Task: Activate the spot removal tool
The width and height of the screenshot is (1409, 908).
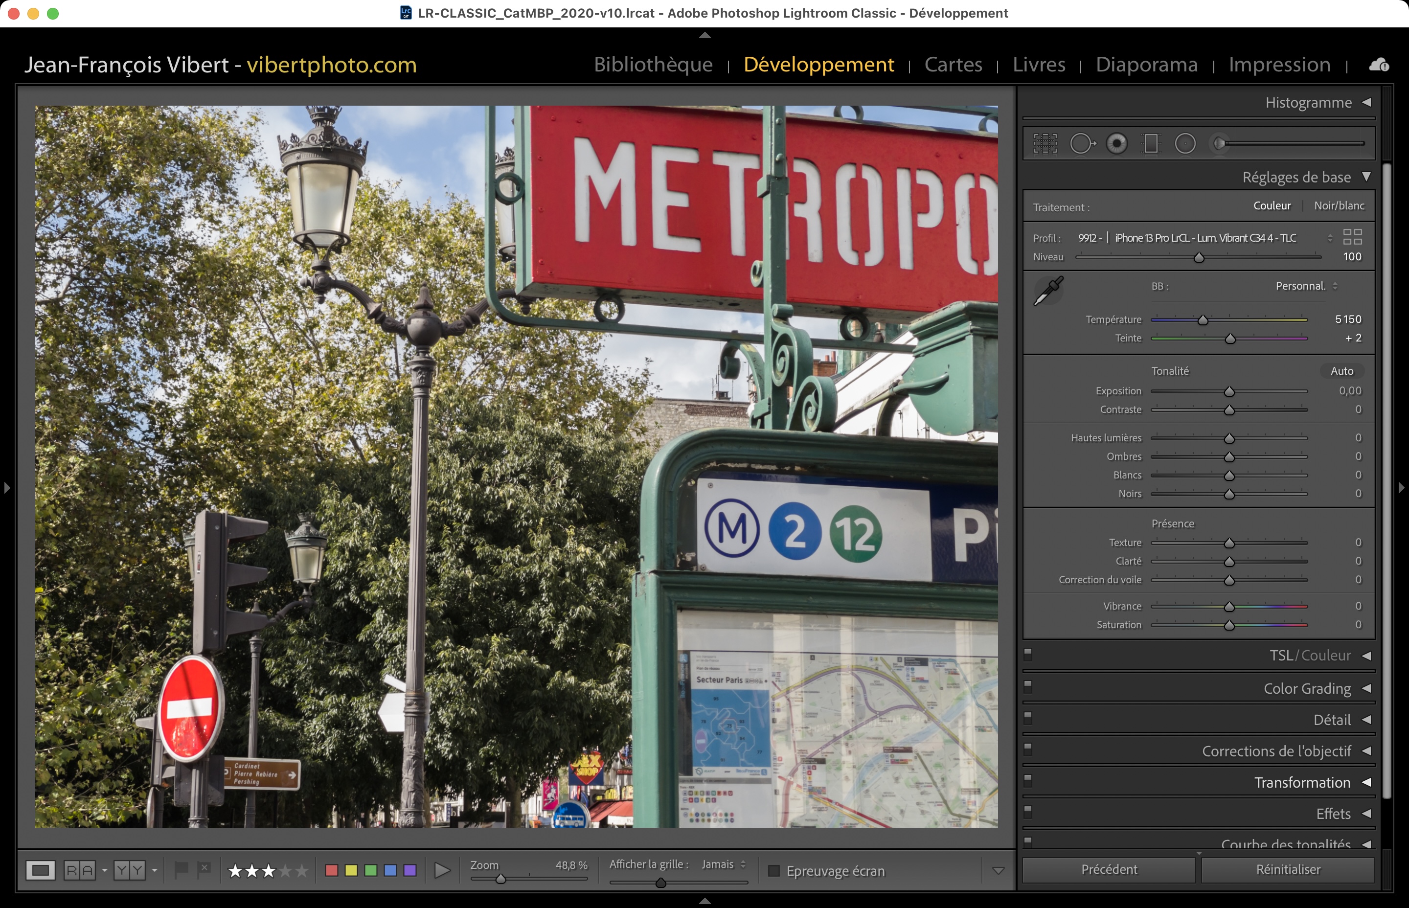Action: click(x=1082, y=143)
